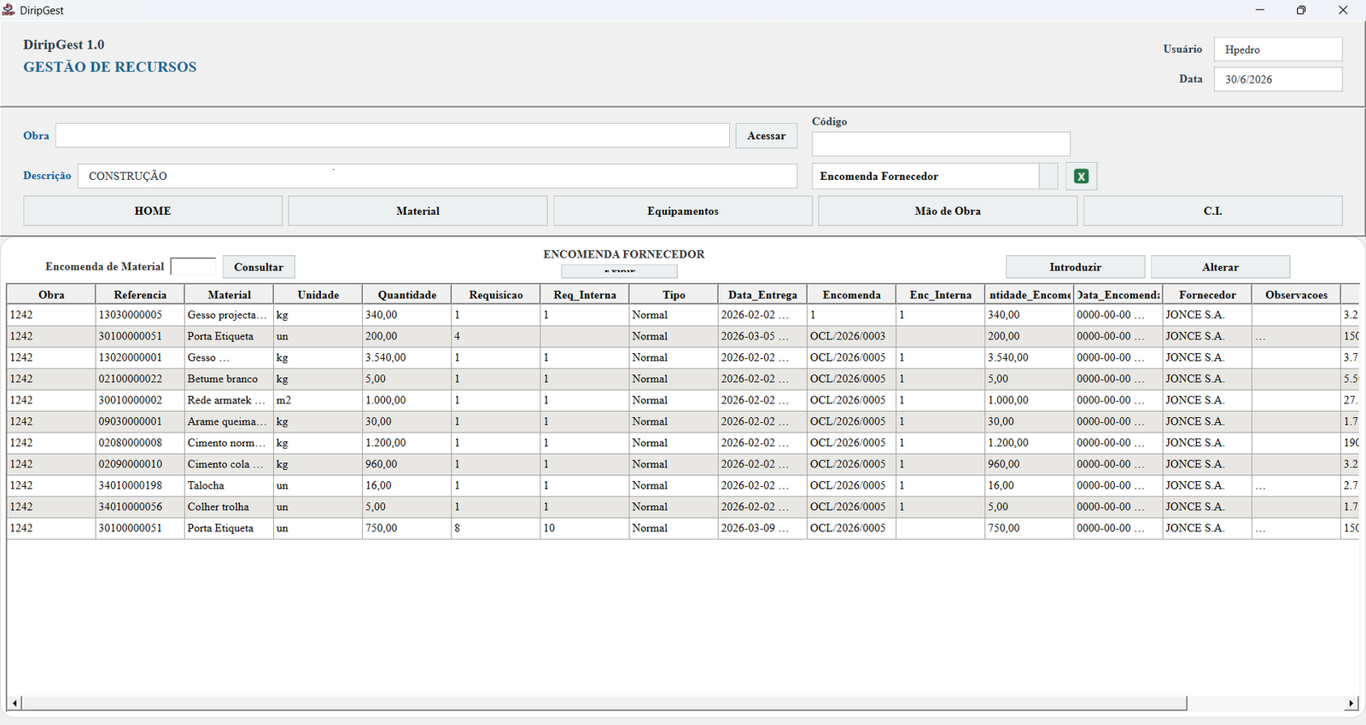
Task: Maximize or restore the DiripGest window
Action: [x=1301, y=10]
